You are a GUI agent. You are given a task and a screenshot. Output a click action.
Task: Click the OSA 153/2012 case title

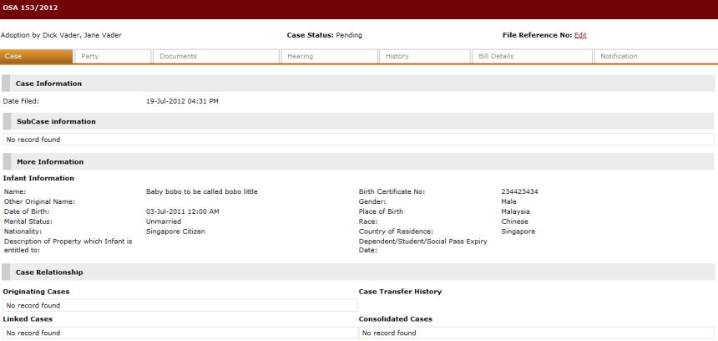click(27, 8)
